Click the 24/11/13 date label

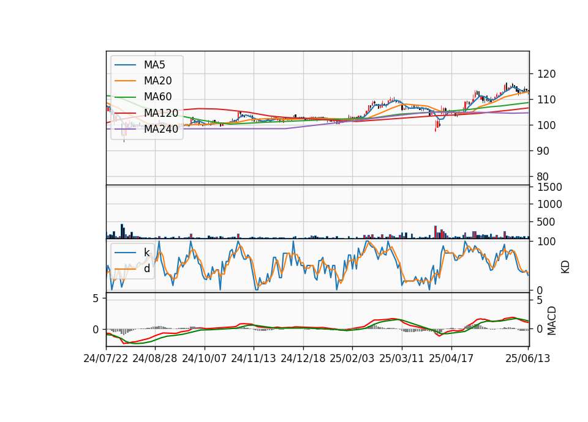click(254, 358)
